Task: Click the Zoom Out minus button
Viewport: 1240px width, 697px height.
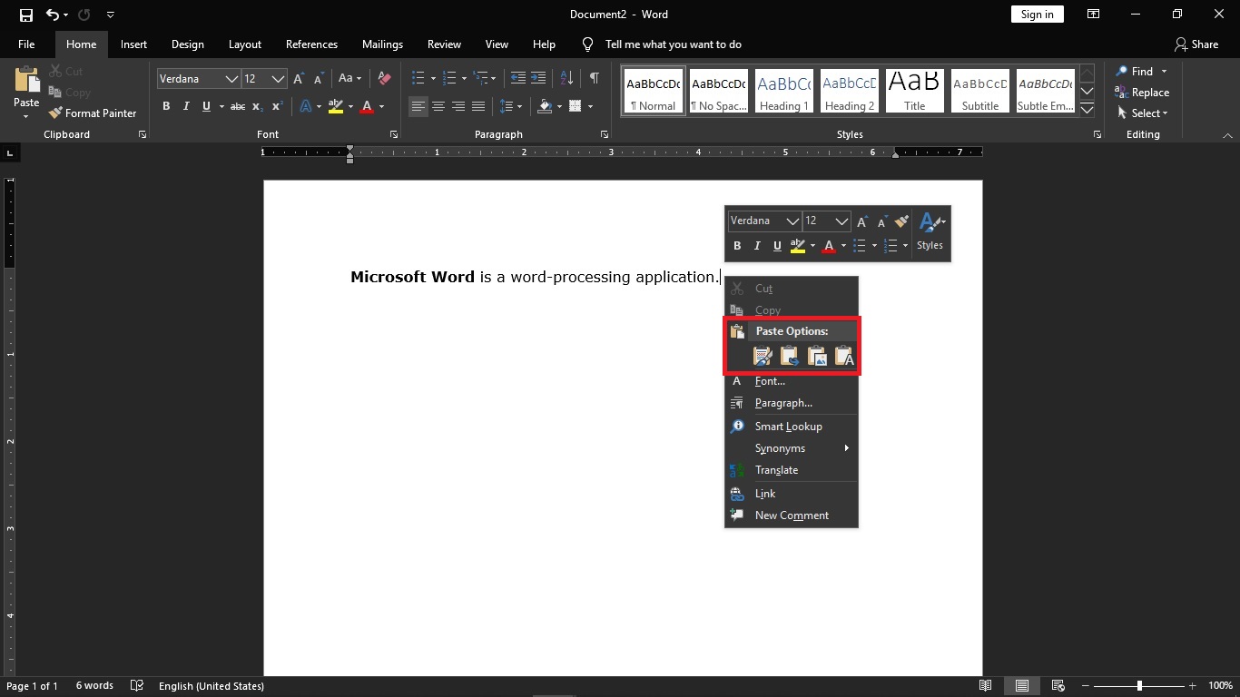Action: tap(1084, 686)
